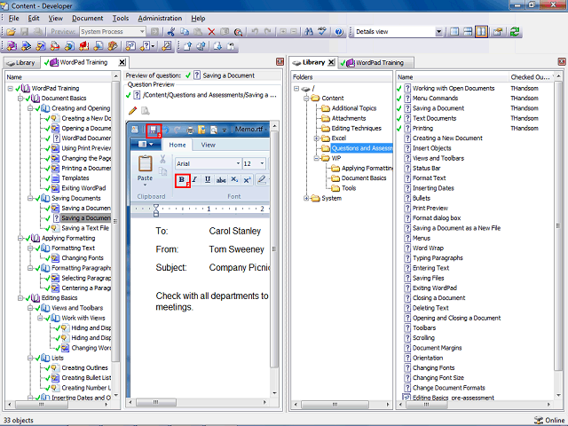Click the Save icon in WordPad preview
The width and height of the screenshot is (568, 426).
[154, 130]
